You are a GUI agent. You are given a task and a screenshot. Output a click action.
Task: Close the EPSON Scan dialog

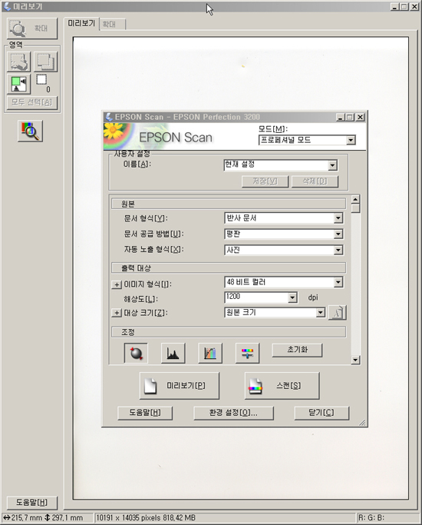[x=360, y=117]
